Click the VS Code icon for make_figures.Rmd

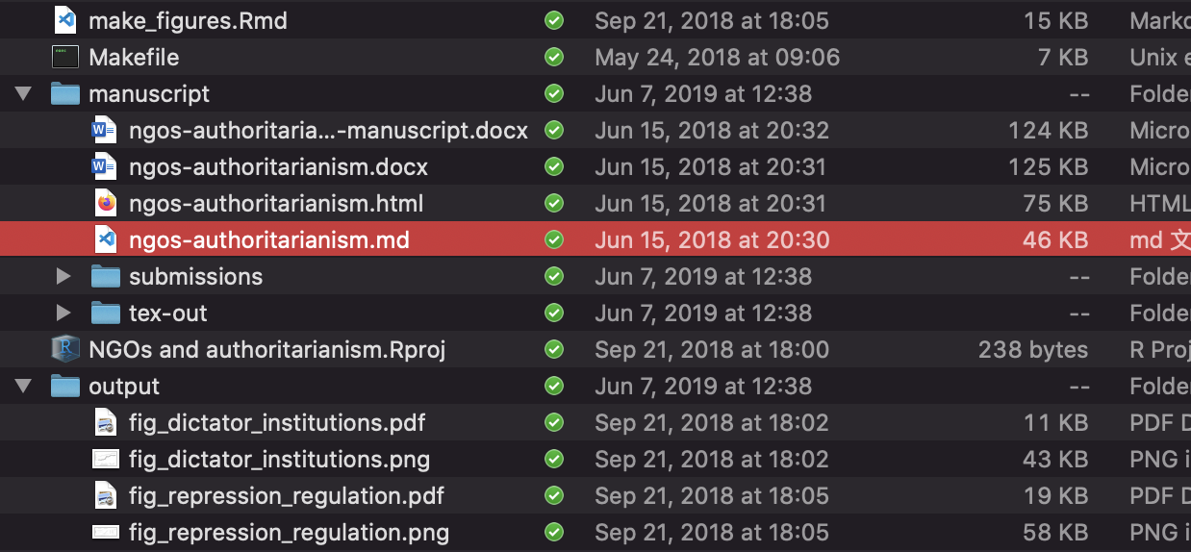click(x=64, y=20)
